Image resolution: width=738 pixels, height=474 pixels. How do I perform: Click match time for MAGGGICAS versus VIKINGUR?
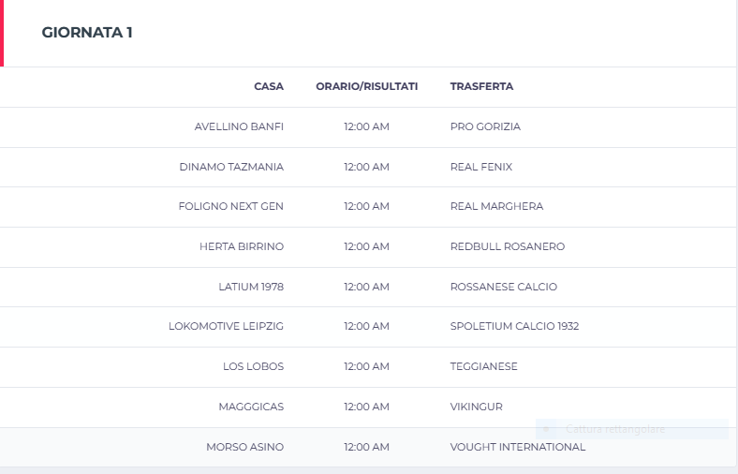pos(366,407)
